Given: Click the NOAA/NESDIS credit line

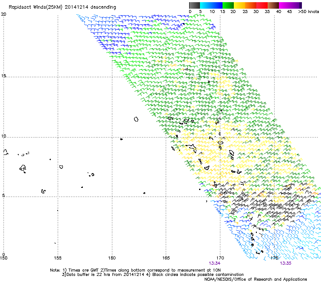Looking at the screenshot, I should tap(255, 279).
